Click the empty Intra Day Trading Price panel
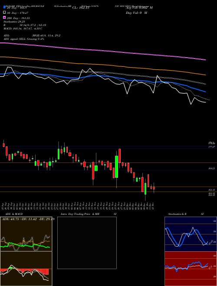This screenshot has height=286, width=217. [87, 243]
